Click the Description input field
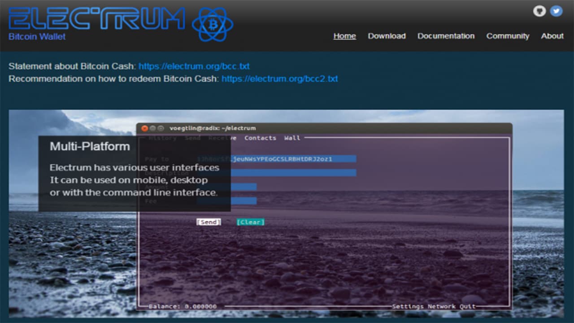The image size is (574, 323). (277, 173)
